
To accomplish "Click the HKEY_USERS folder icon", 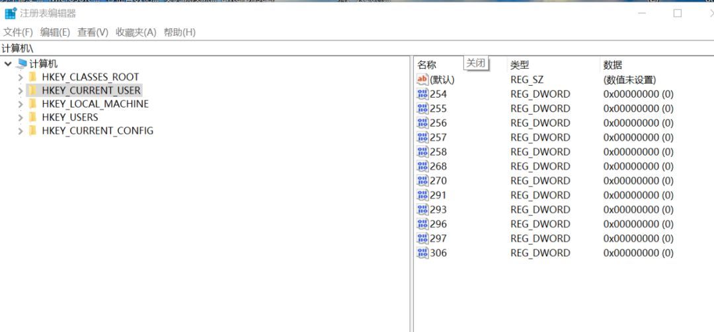I will click(32, 117).
